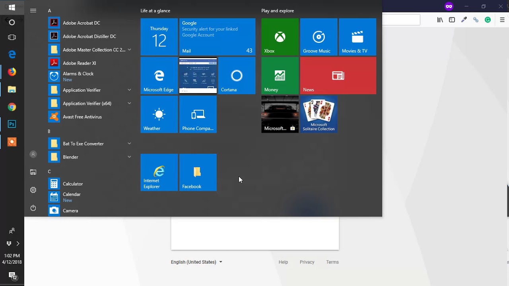Open English (United States) language dropdown

pyautogui.click(x=196, y=262)
